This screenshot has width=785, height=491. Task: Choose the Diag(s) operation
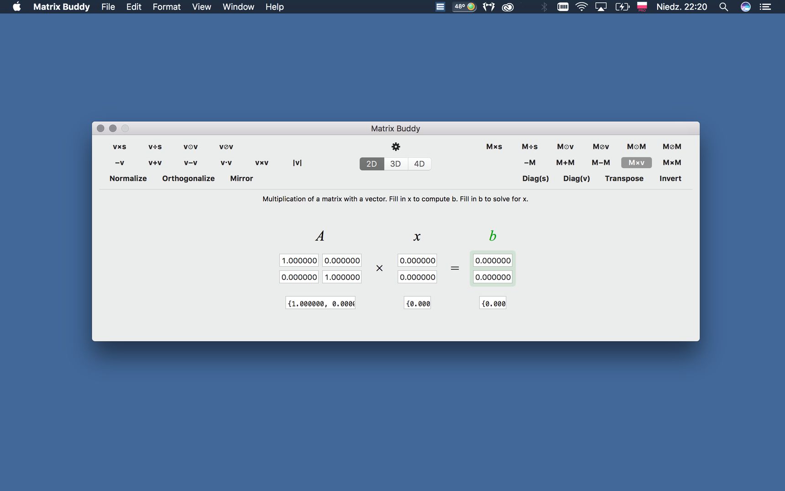tap(536, 179)
